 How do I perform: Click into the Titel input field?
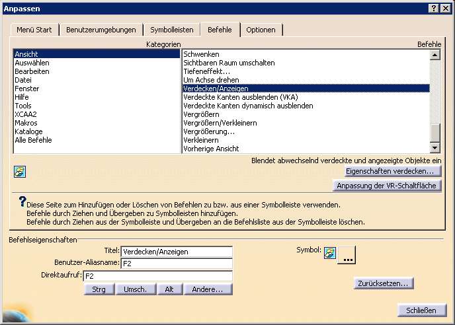click(177, 252)
